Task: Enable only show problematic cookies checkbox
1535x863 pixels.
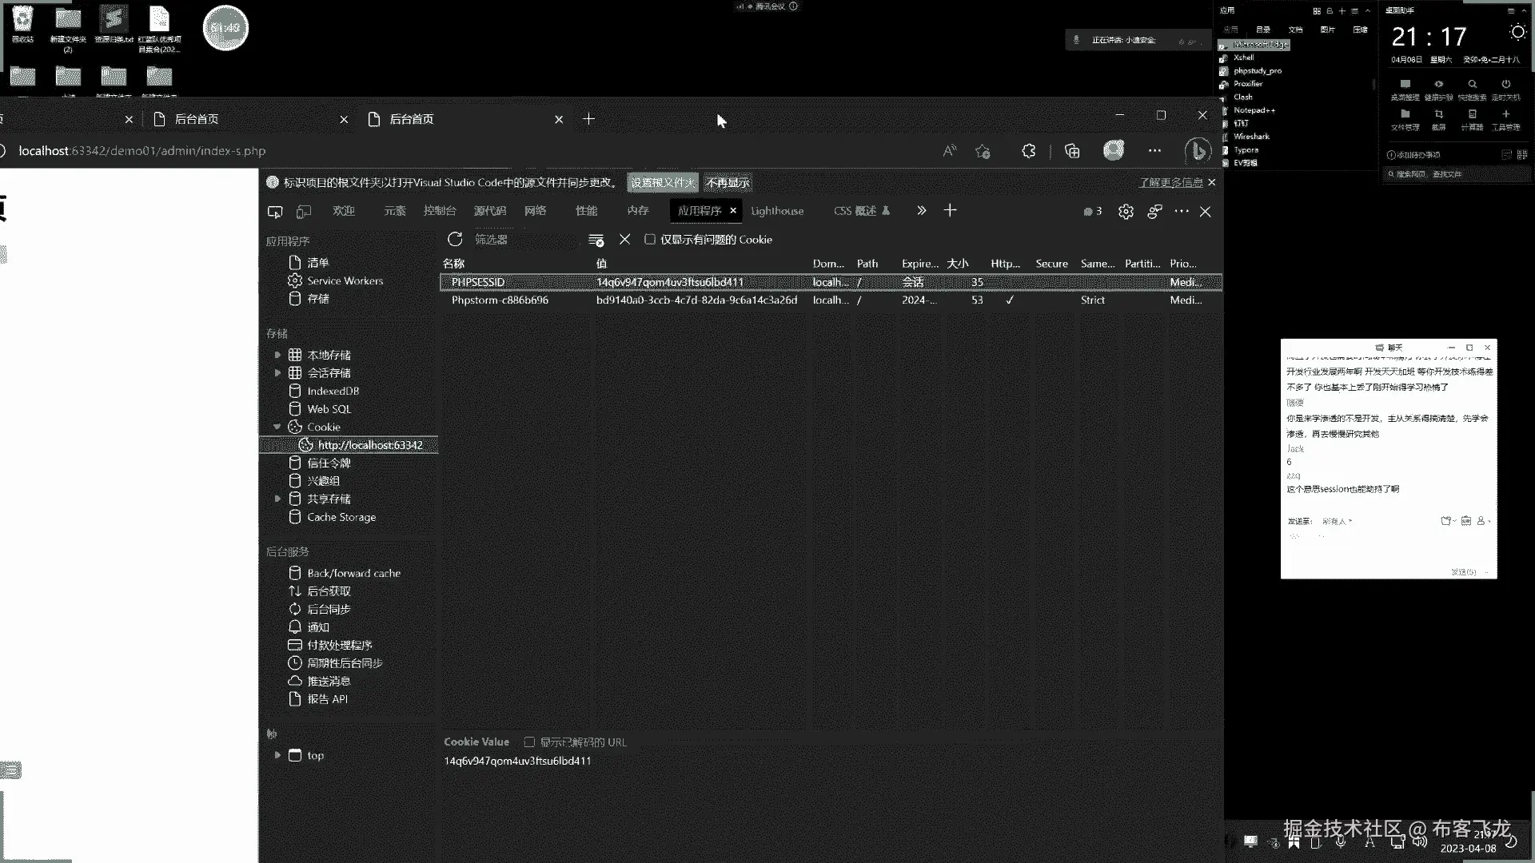Action: (x=650, y=239)
